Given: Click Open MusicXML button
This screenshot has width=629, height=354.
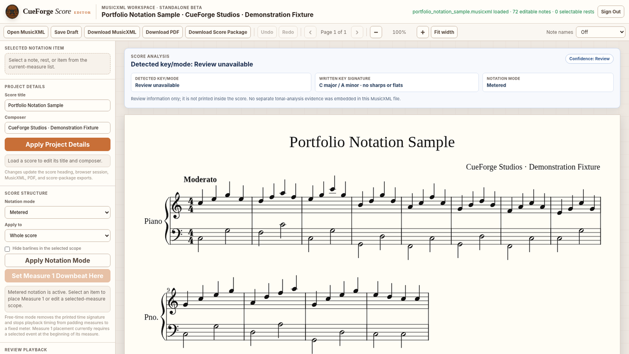Looking at the screenshot, I should coord(26,32).
